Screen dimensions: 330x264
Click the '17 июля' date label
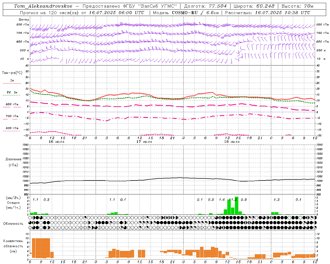(144, 142)
